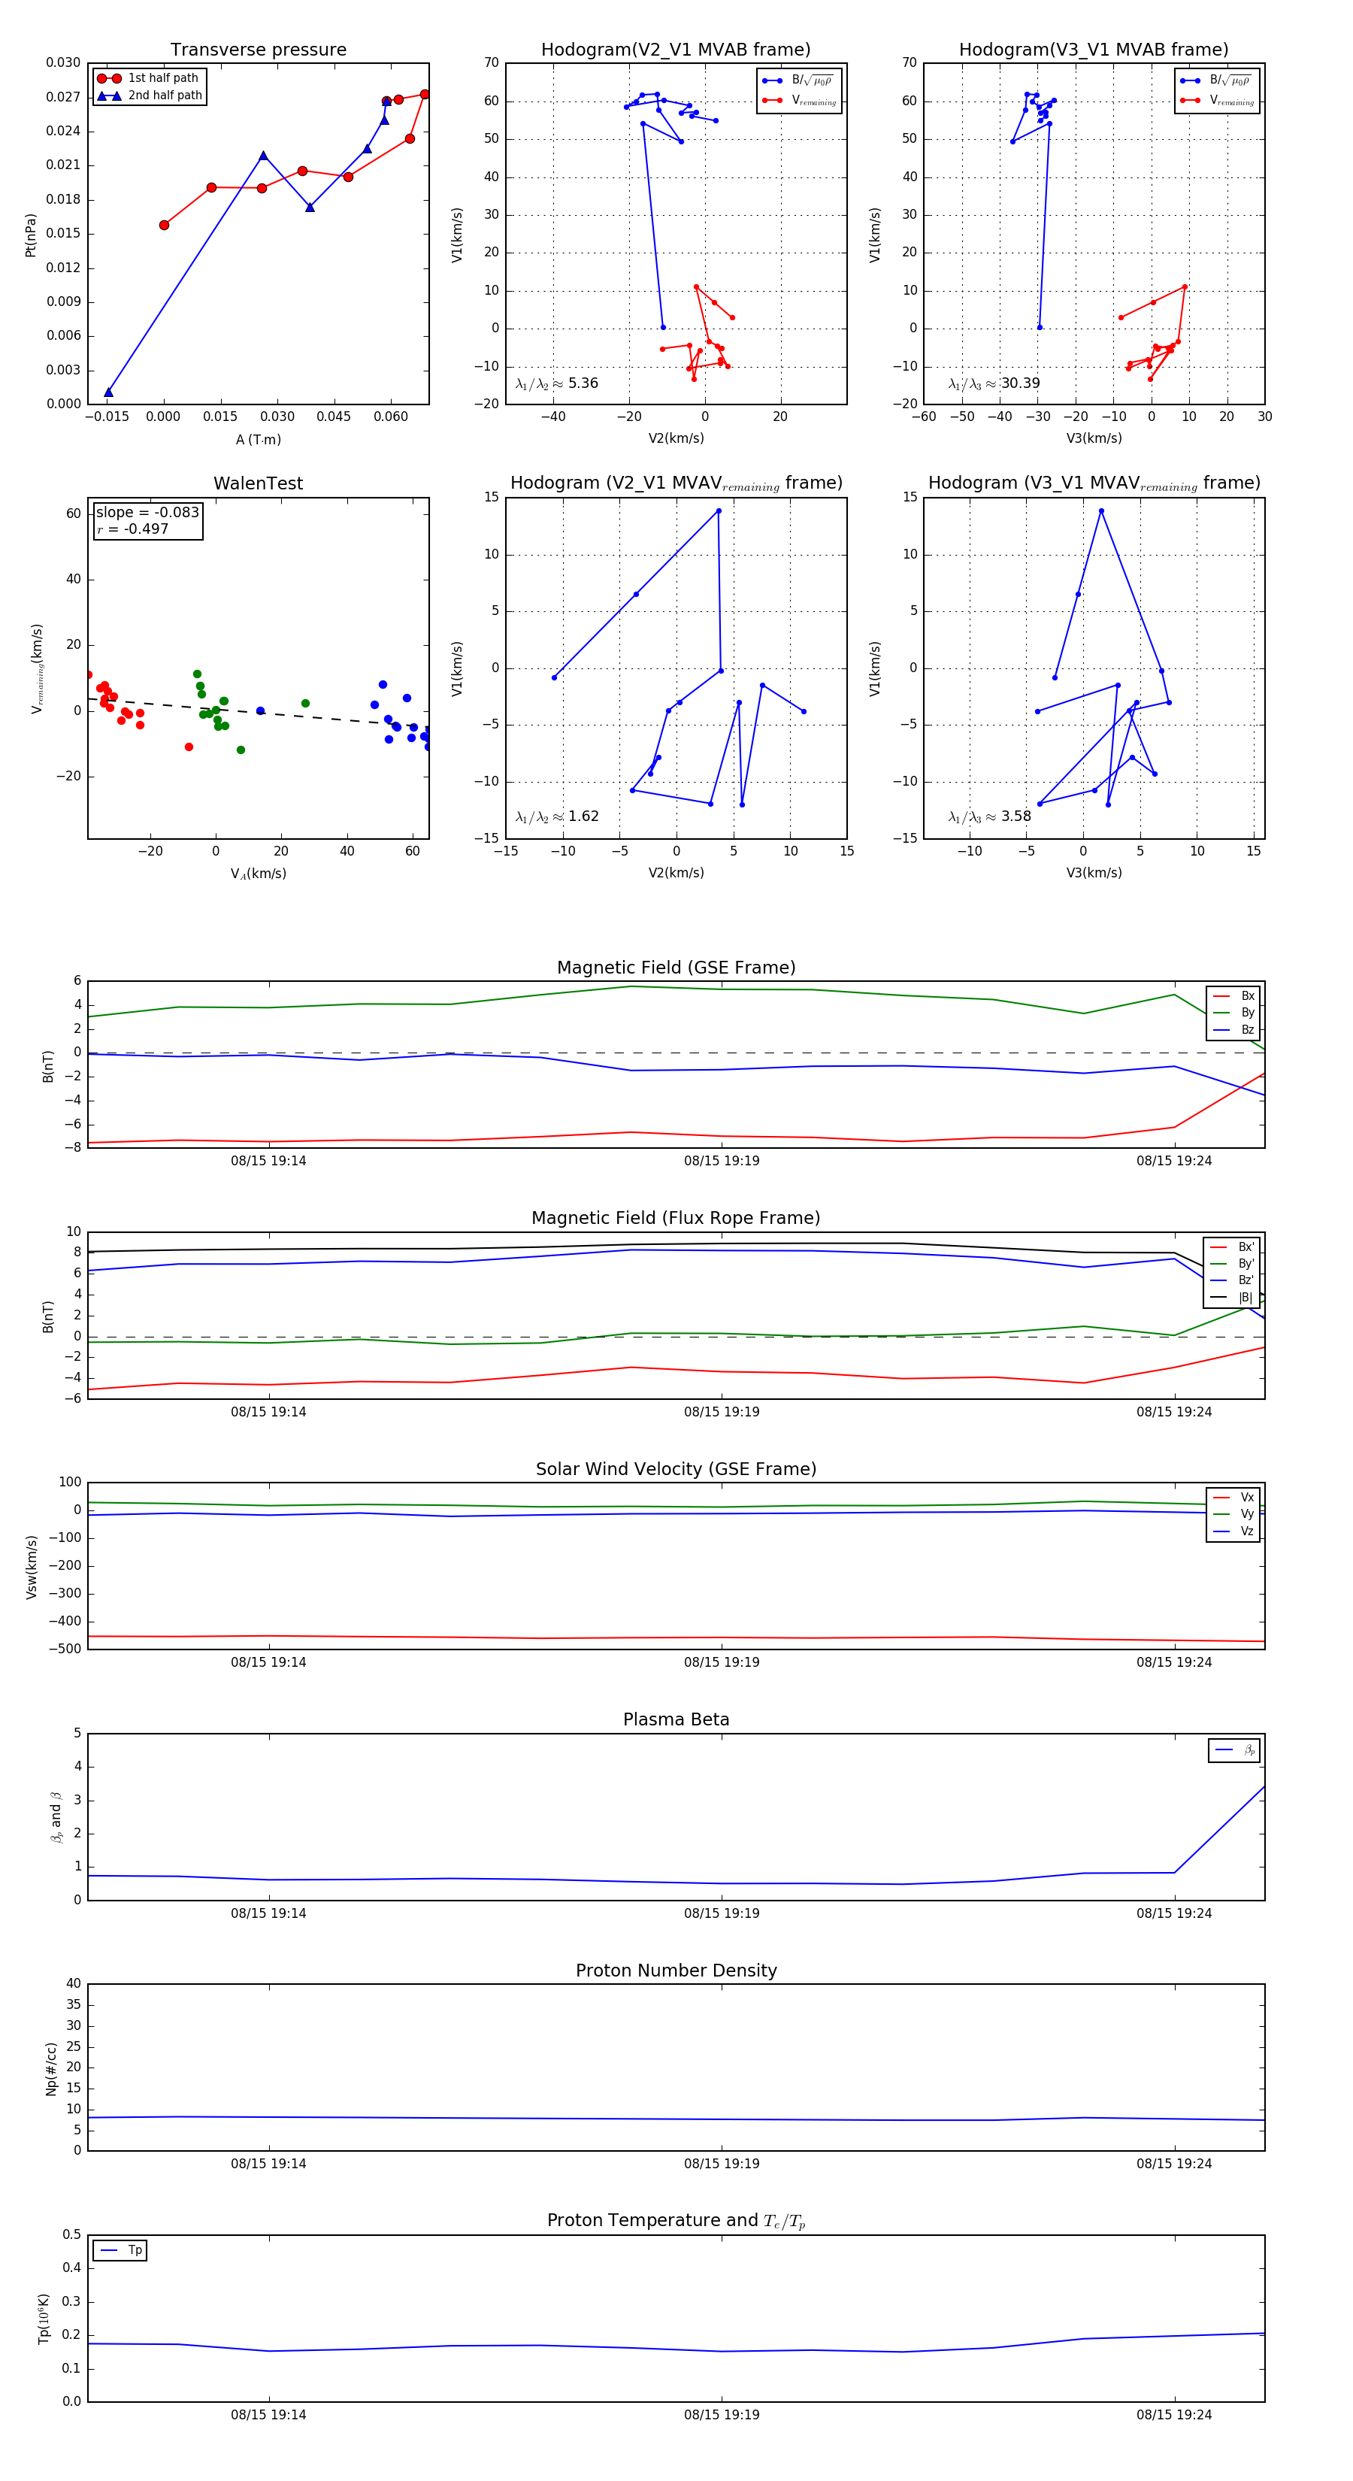Click the Bx' legend entry
1353x2481 pixels.
click(1232, 1247)
